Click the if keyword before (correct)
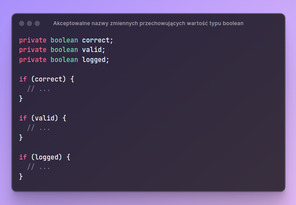 tap(23, 79)
